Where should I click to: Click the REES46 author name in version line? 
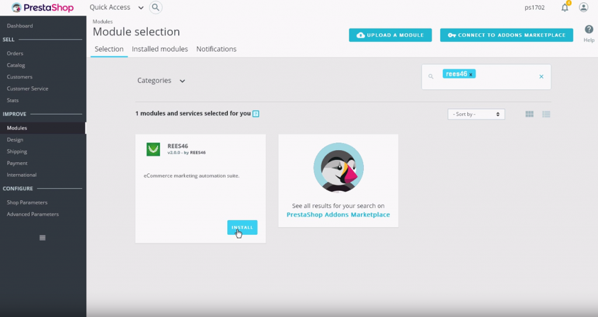pos(198,152)
